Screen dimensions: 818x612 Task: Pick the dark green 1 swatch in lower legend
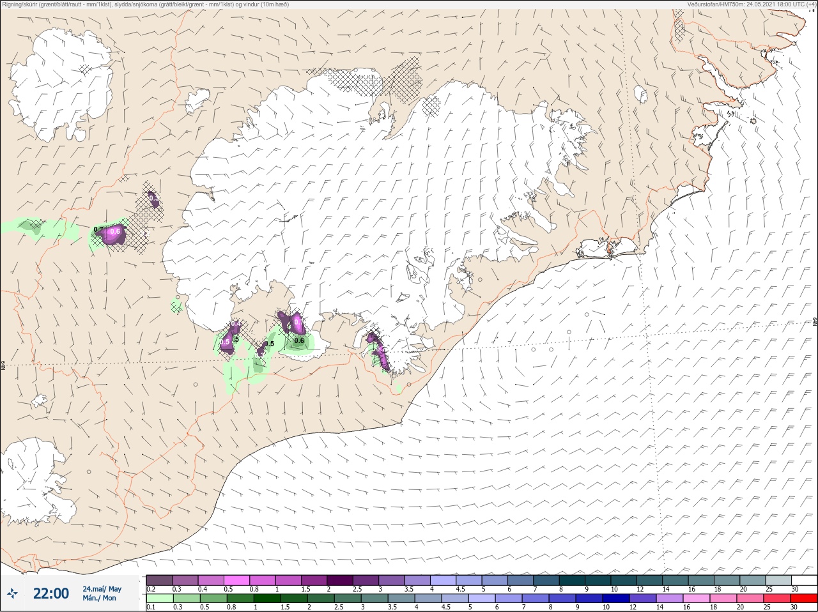point(266,599)
